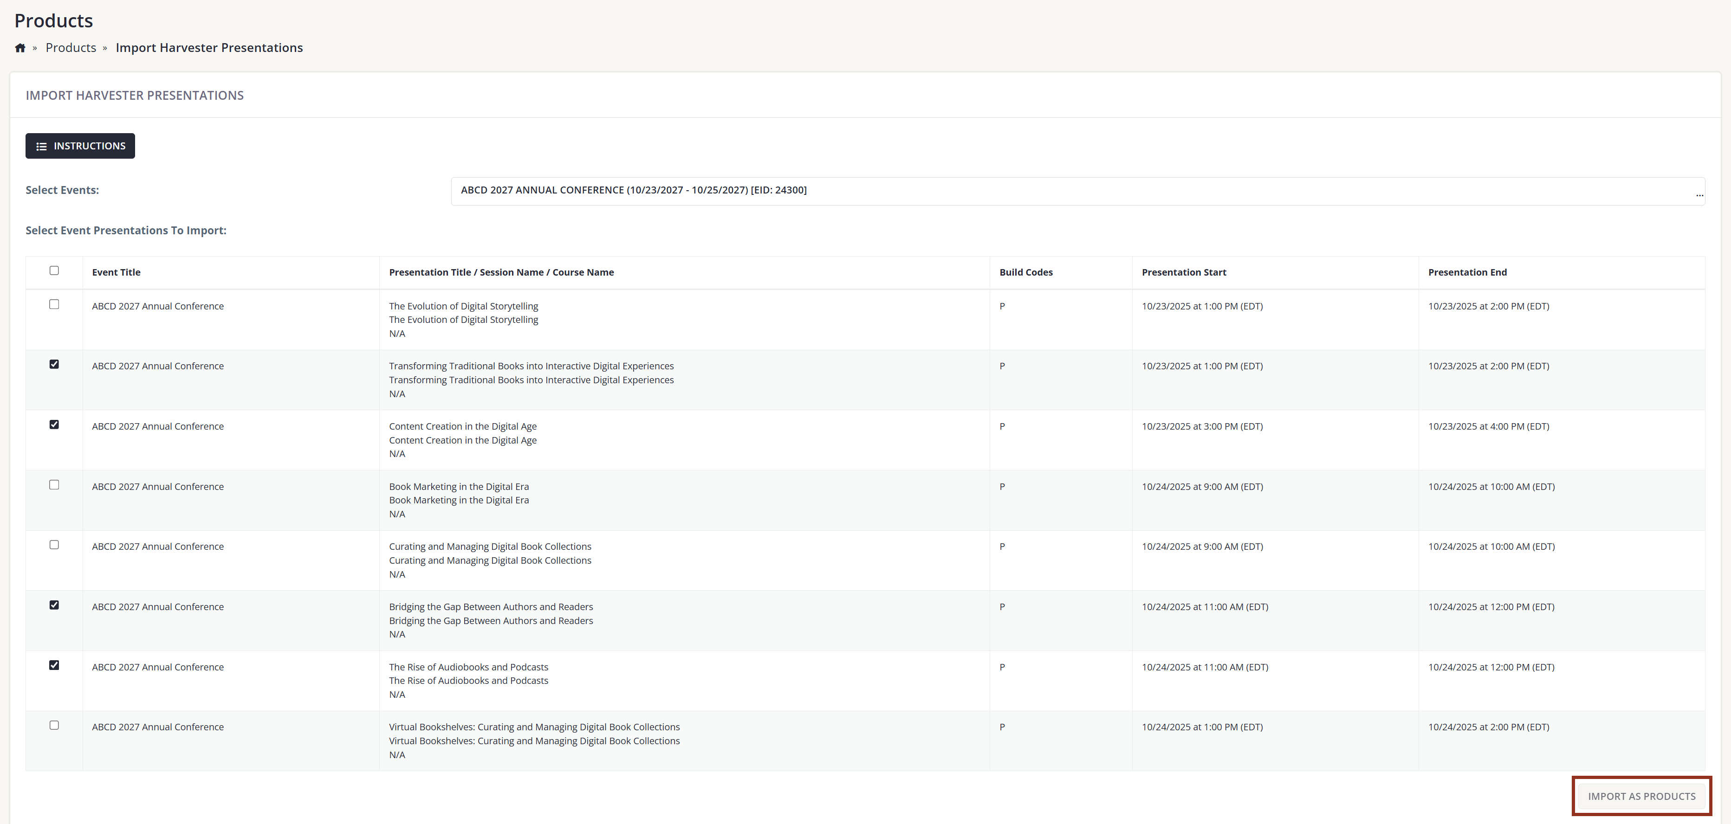Click the Presentation Start column header
The image size is (1731, 824).
[1184, 272]
